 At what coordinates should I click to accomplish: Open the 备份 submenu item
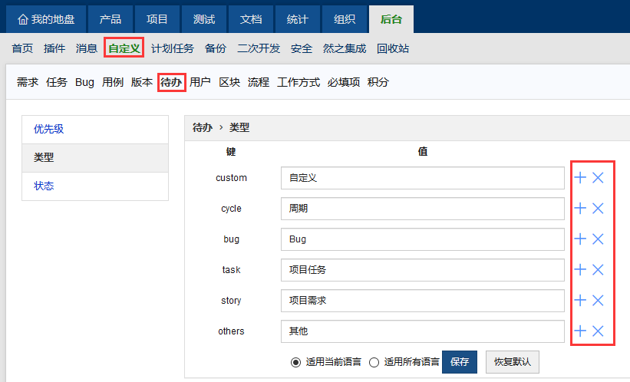(216, 48)
